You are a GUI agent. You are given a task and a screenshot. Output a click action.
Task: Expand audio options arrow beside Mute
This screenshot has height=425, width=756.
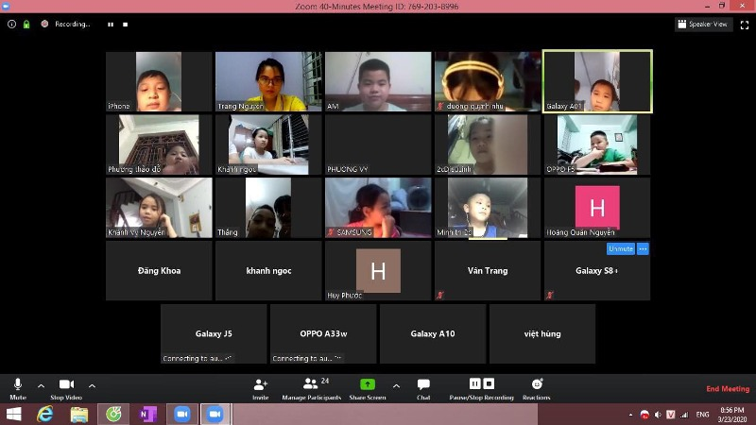click(x=41, y=385)
